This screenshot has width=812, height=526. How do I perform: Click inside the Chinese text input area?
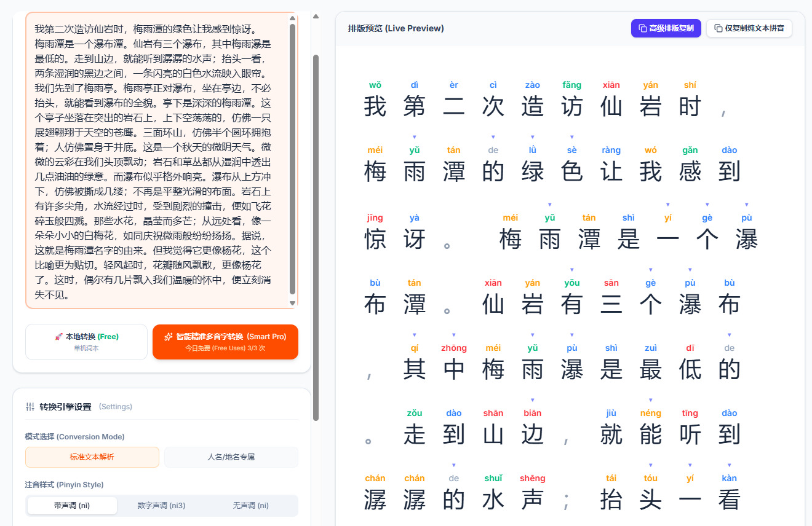(157, 160)
